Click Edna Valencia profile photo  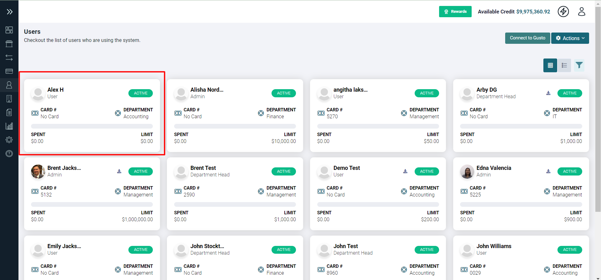[467, 171]
